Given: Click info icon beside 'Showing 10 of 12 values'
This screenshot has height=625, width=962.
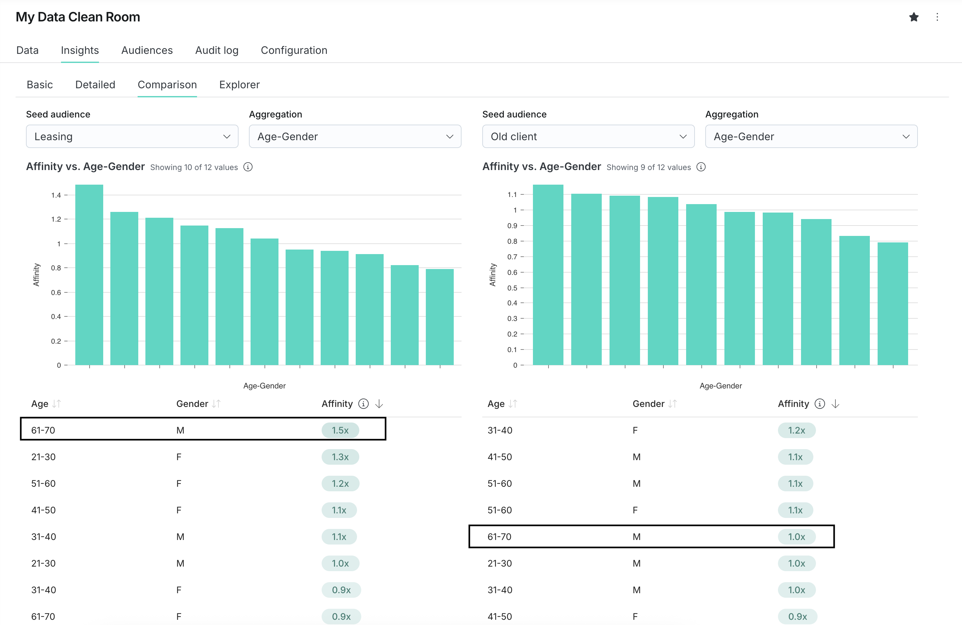Looking at the screenshot, I should tap(248, 167).
